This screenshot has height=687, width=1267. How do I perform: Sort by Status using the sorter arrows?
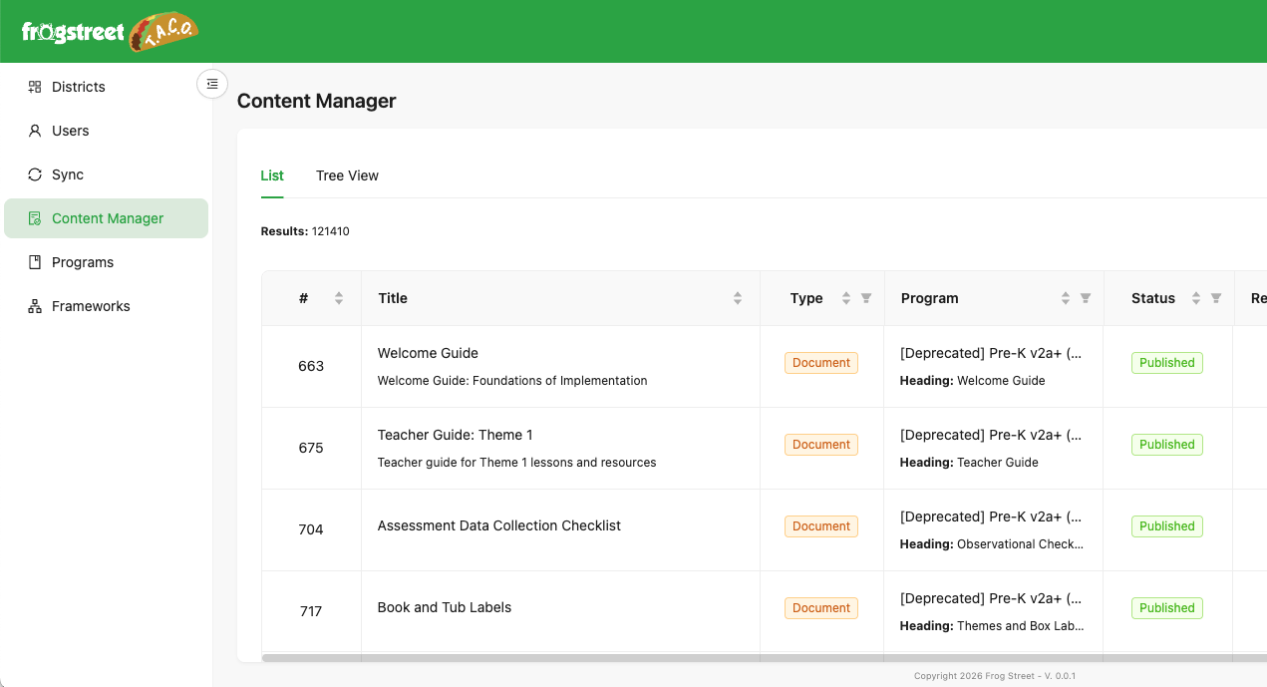1196,298
